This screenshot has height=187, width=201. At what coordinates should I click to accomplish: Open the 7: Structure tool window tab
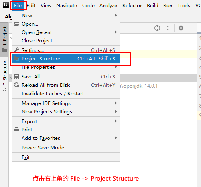[4, 76]
